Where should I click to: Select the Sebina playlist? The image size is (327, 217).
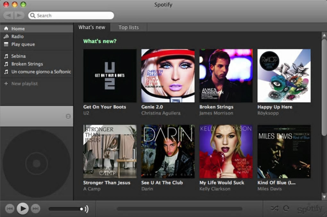tap(37, 56)
